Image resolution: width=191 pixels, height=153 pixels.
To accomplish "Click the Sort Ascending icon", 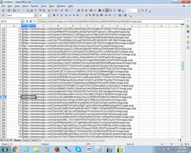I will point(82,10).
